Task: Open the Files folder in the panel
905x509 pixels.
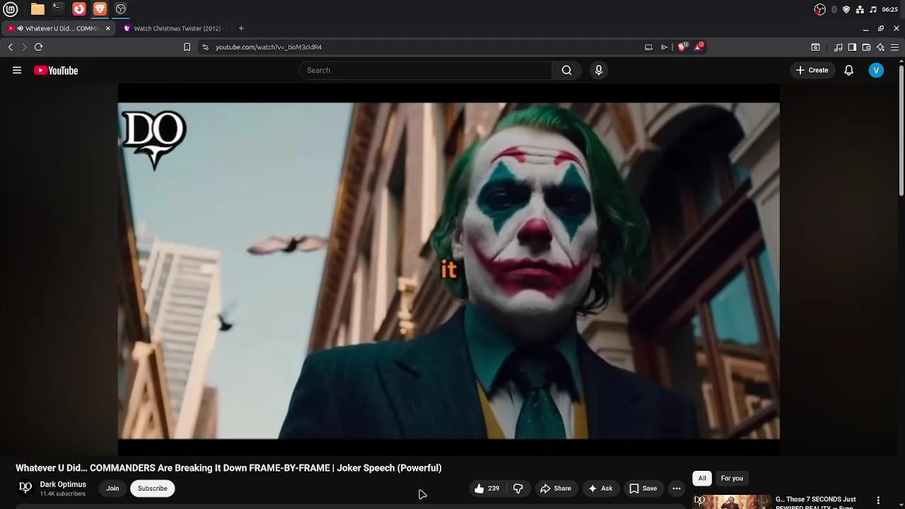Action: click(x=37, y=9)
